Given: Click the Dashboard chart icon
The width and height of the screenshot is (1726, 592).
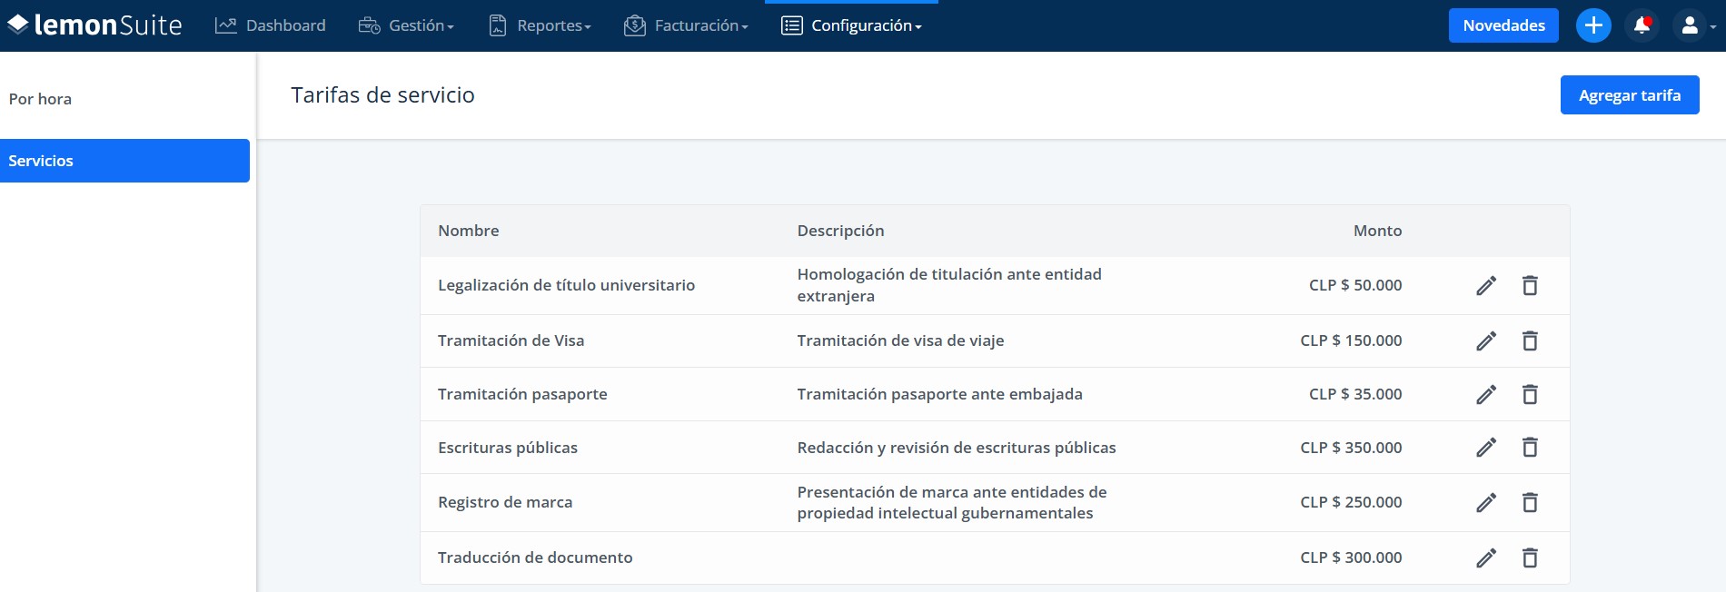Looking at the screenshot, I should point(225,25).
